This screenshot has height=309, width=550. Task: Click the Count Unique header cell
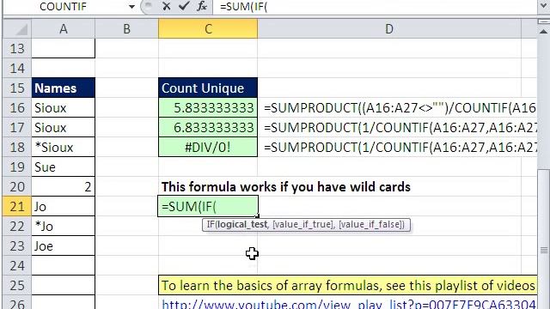tap(208, 88)
